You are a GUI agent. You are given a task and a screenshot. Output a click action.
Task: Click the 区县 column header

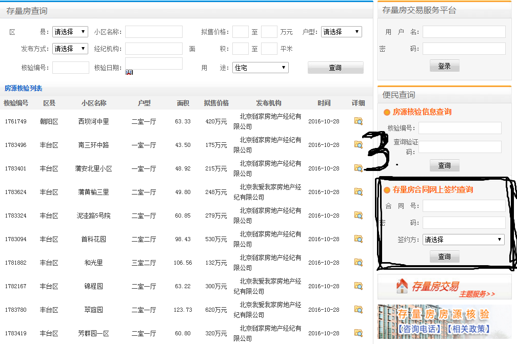(x=49, y=103)
